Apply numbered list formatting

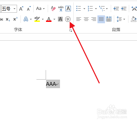point(90,9)
